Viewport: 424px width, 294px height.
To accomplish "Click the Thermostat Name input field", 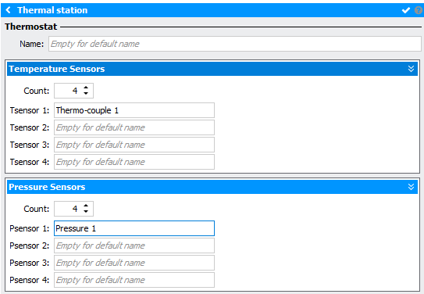I will coord(235,44).
